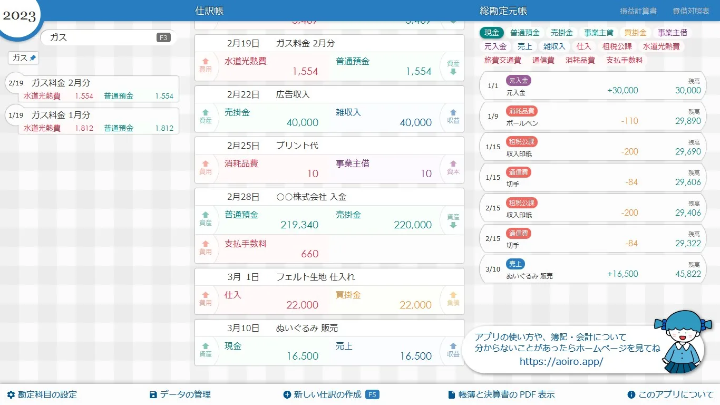Select the 総勘定元帳 heading
The width and height of the screenshot is (720, 405).
pyautogui.click(x=503, y=11)
